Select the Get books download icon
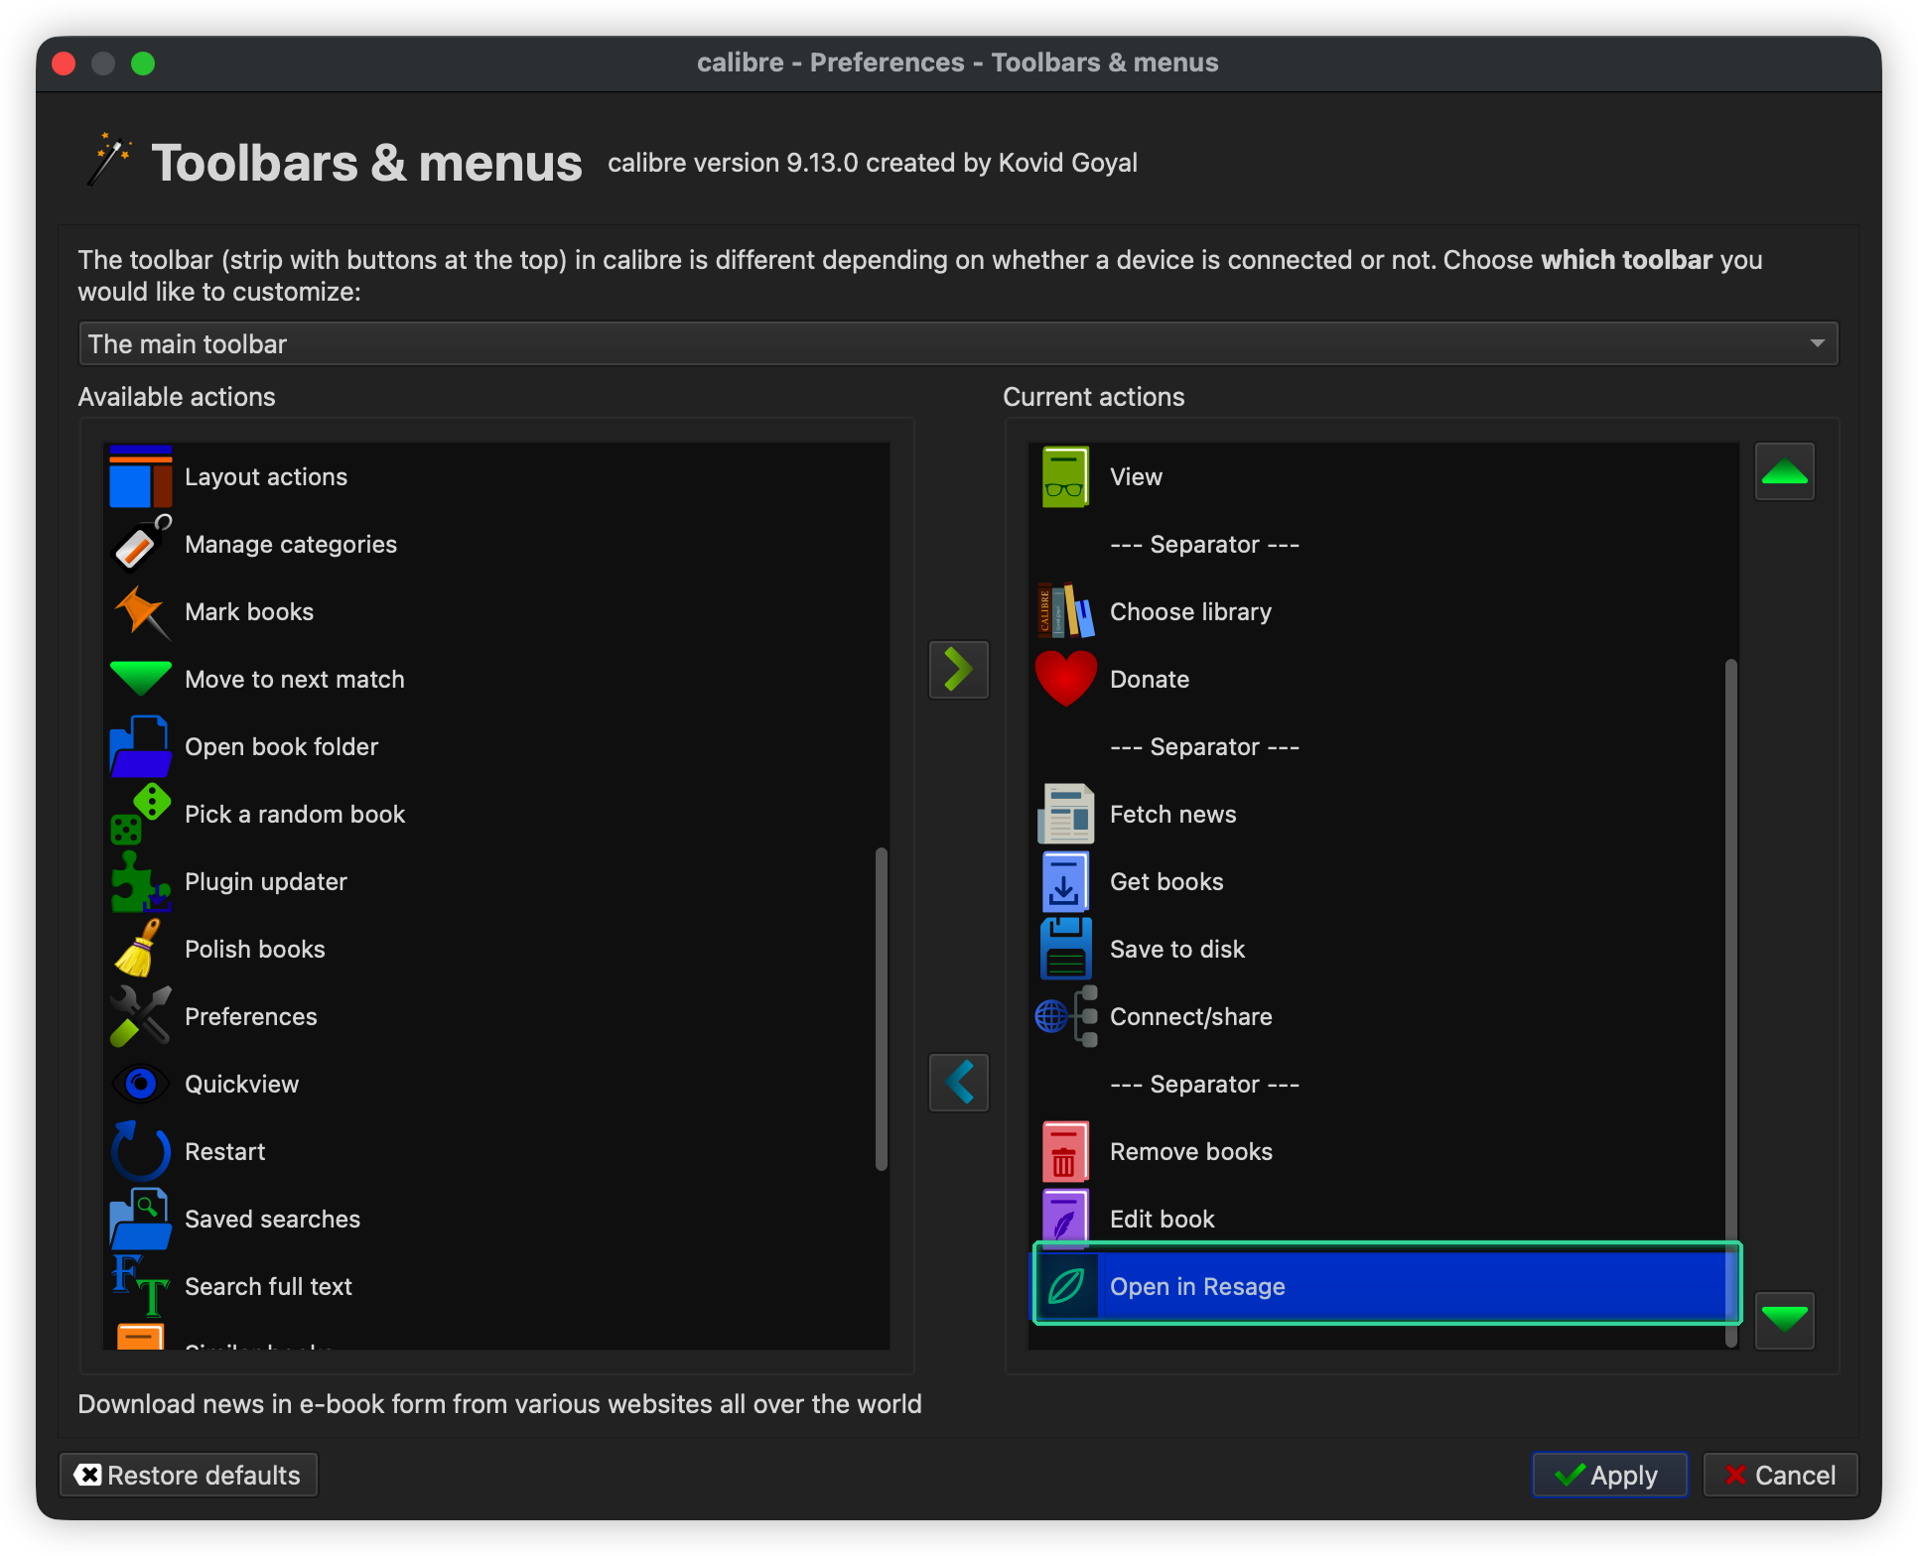 1065,882
